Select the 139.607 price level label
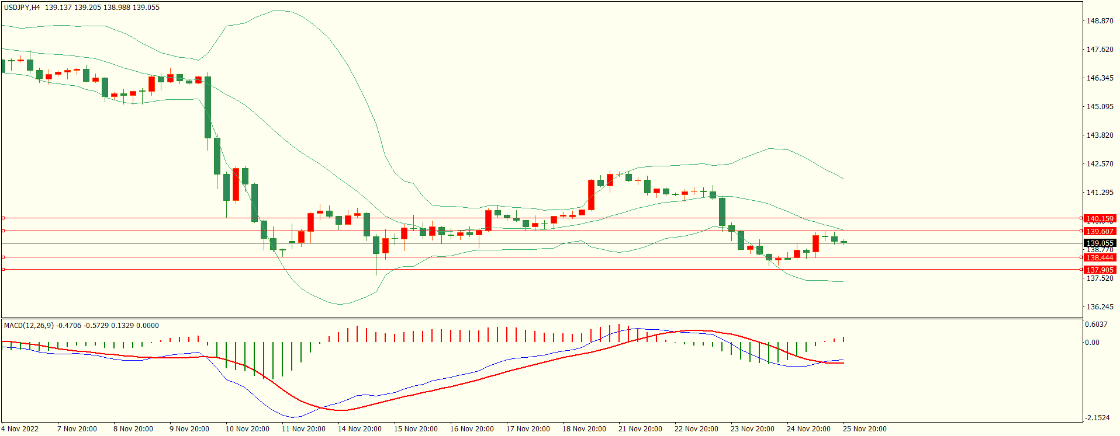 coord(1100,232)
